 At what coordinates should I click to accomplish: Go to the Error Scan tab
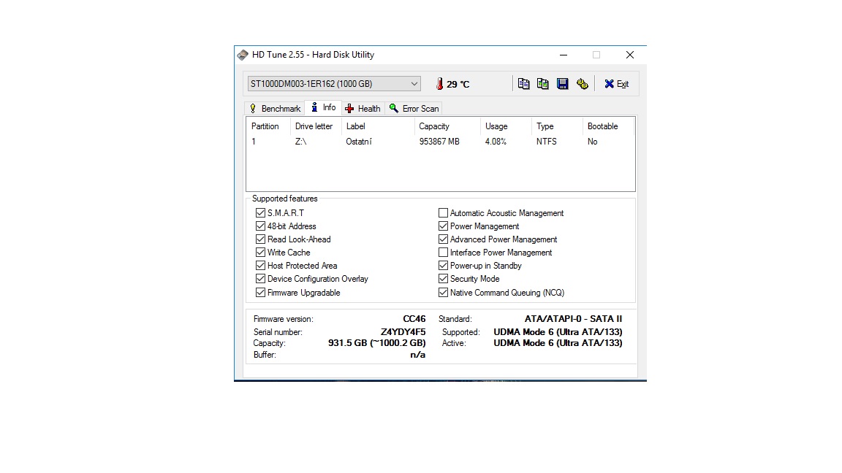pyautogui.click(x=414, y=108)
